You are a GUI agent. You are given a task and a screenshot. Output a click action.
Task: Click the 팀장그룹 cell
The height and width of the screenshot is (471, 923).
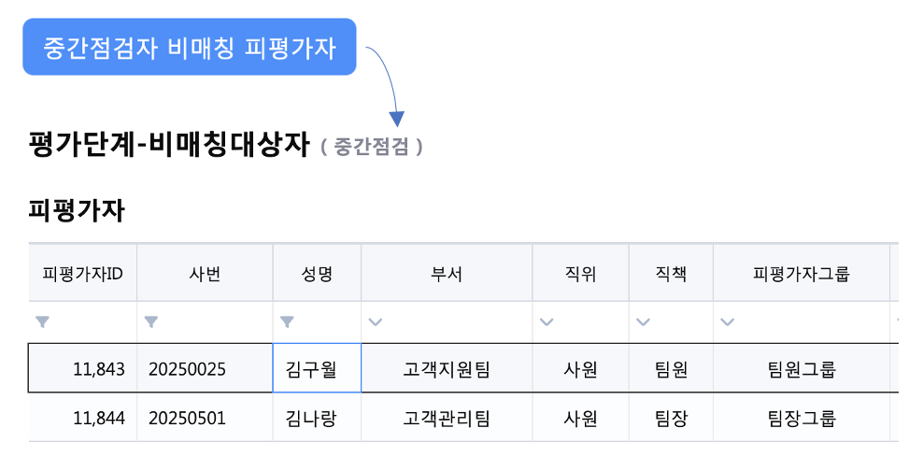801,417
